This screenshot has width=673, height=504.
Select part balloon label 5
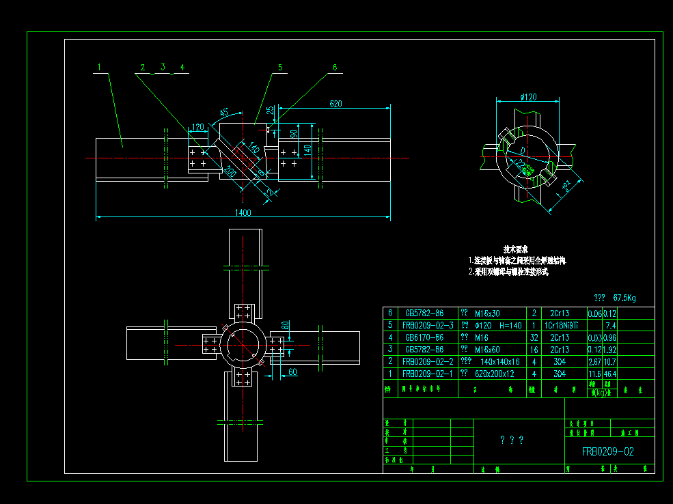(x=280, y=67)
